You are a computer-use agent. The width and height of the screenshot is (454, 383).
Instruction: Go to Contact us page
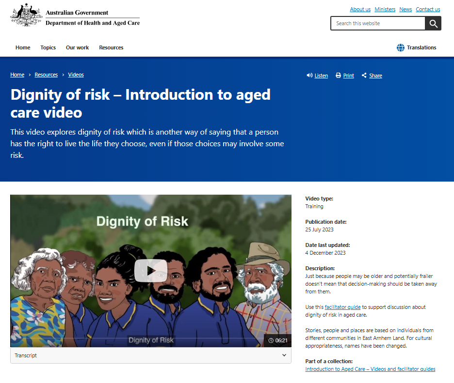pyautogui.click(x=428, y=9)
